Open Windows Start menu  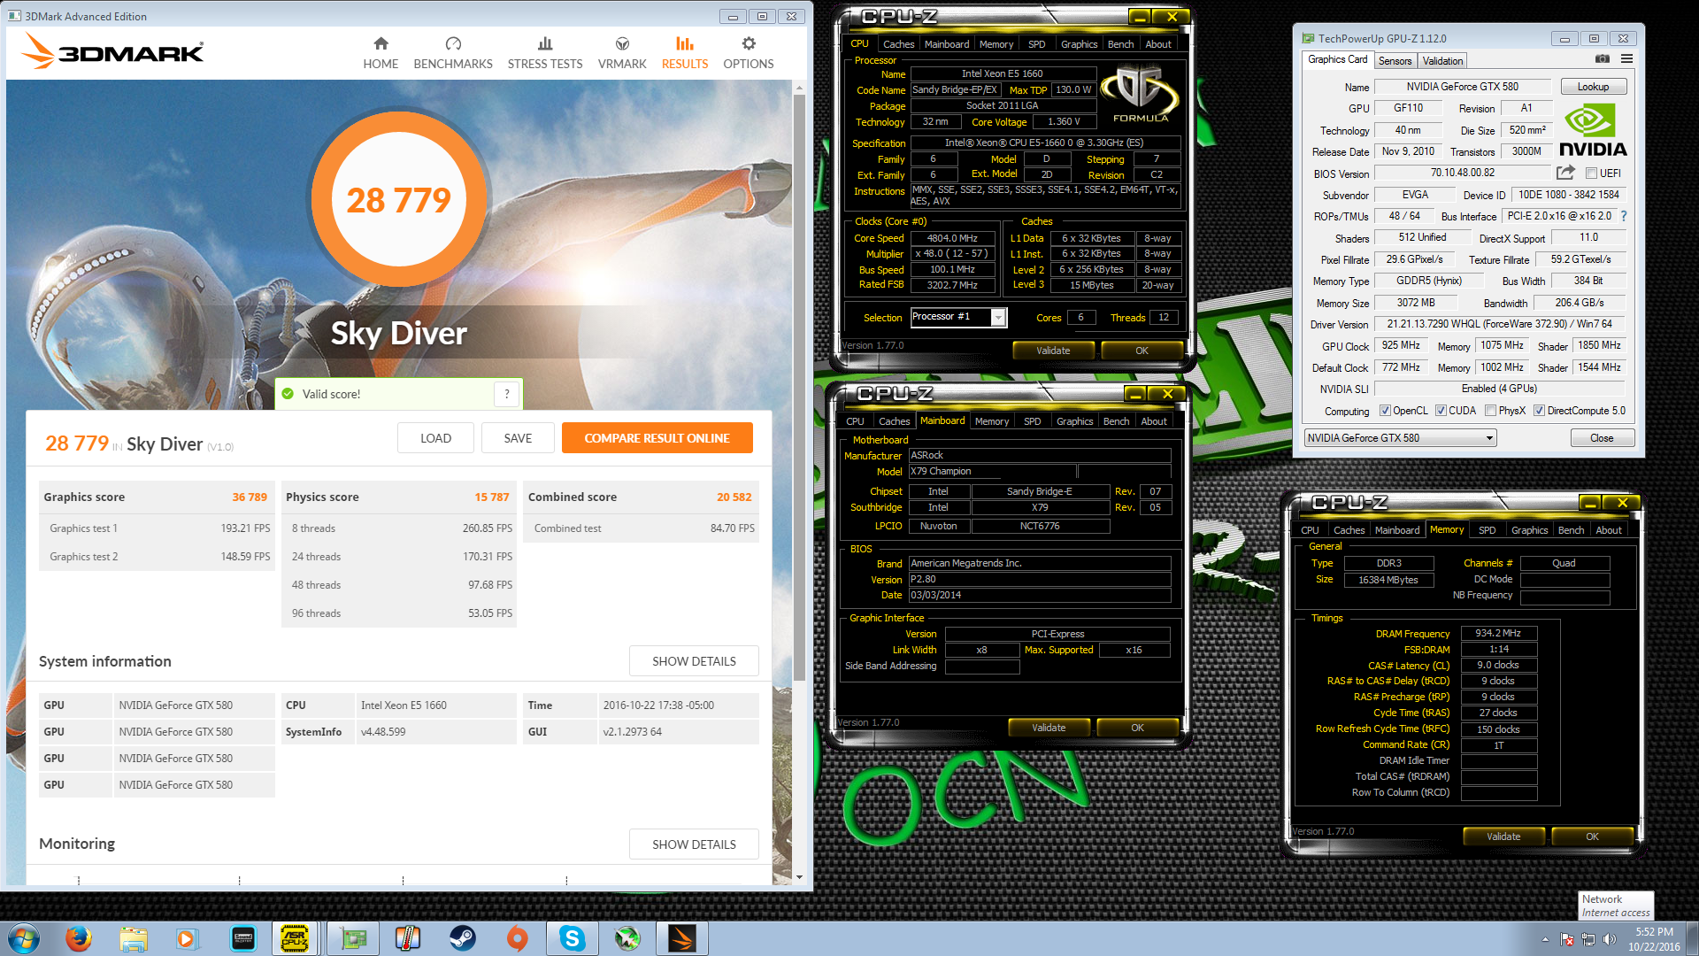point(24,938)
